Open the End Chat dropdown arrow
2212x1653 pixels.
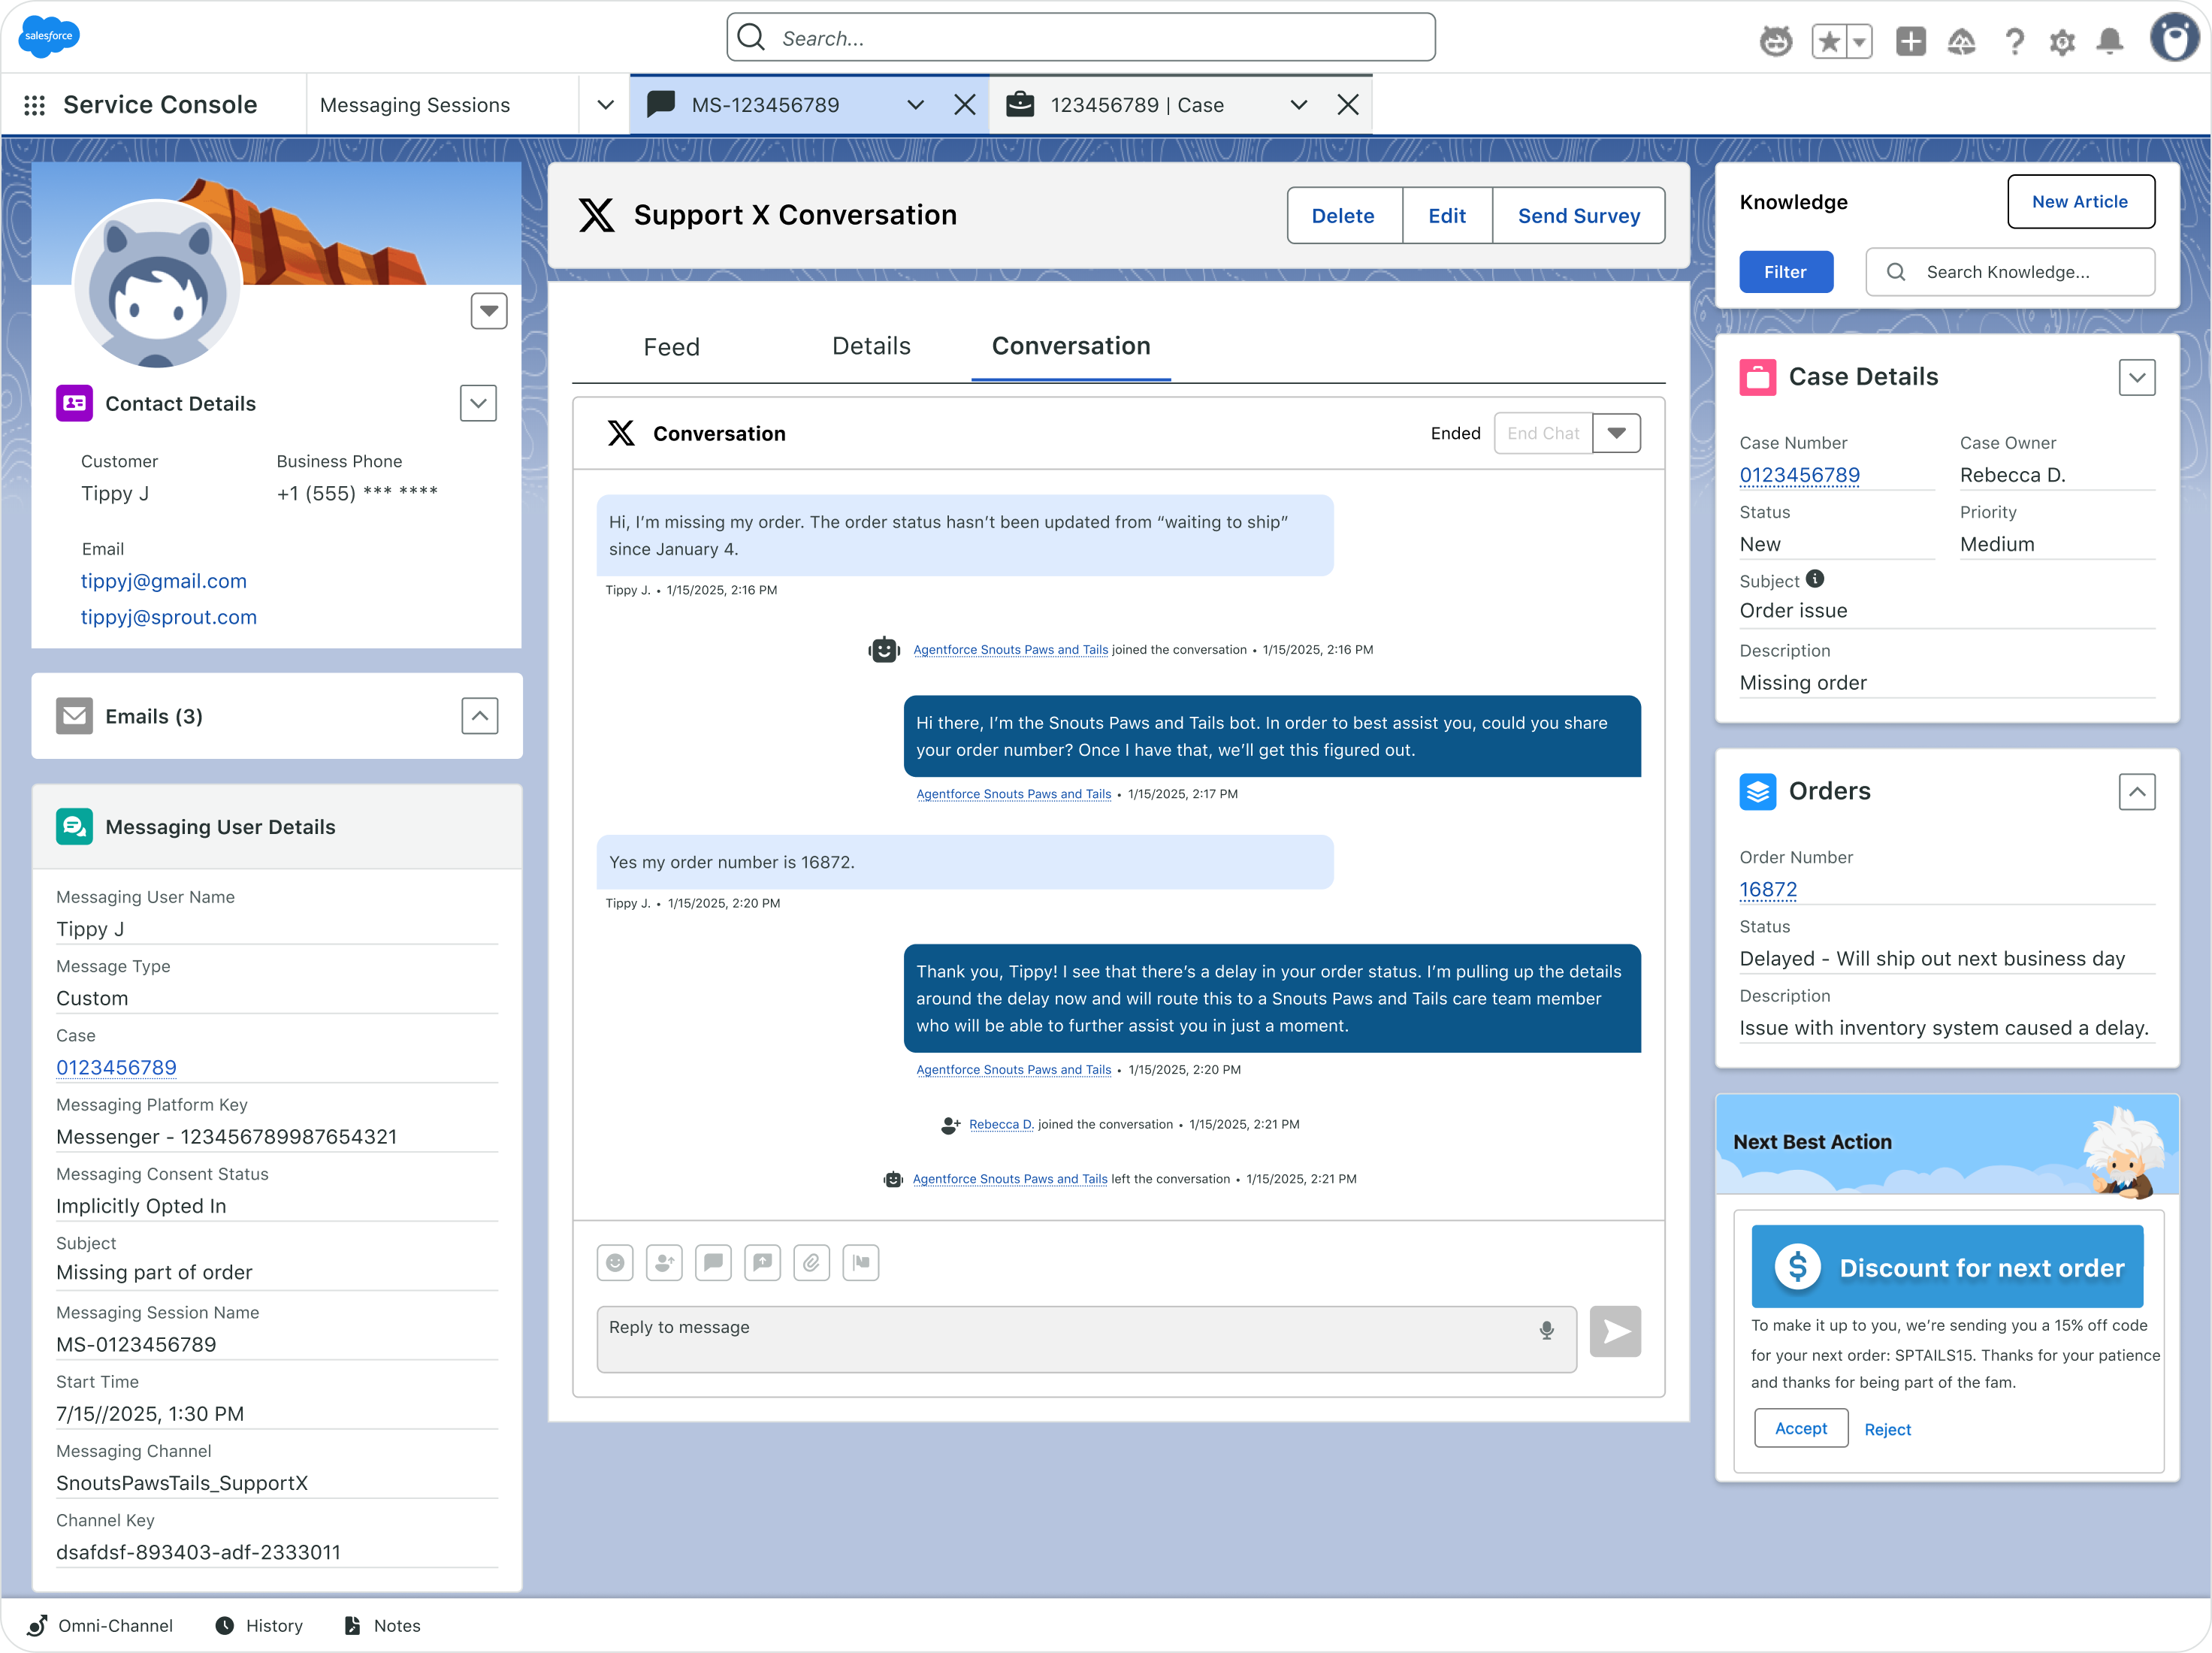(1616, 433)
